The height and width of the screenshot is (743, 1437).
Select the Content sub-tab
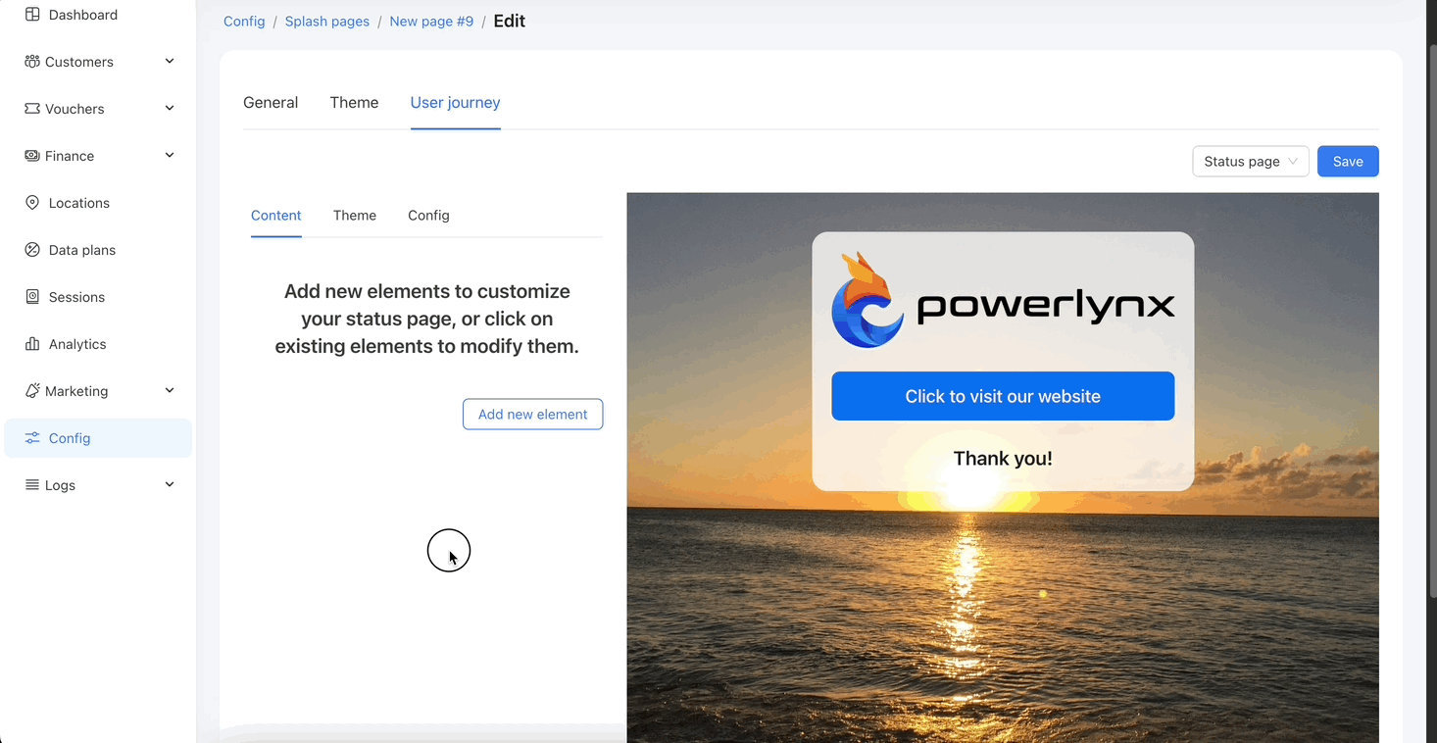[x=276, y=216]
